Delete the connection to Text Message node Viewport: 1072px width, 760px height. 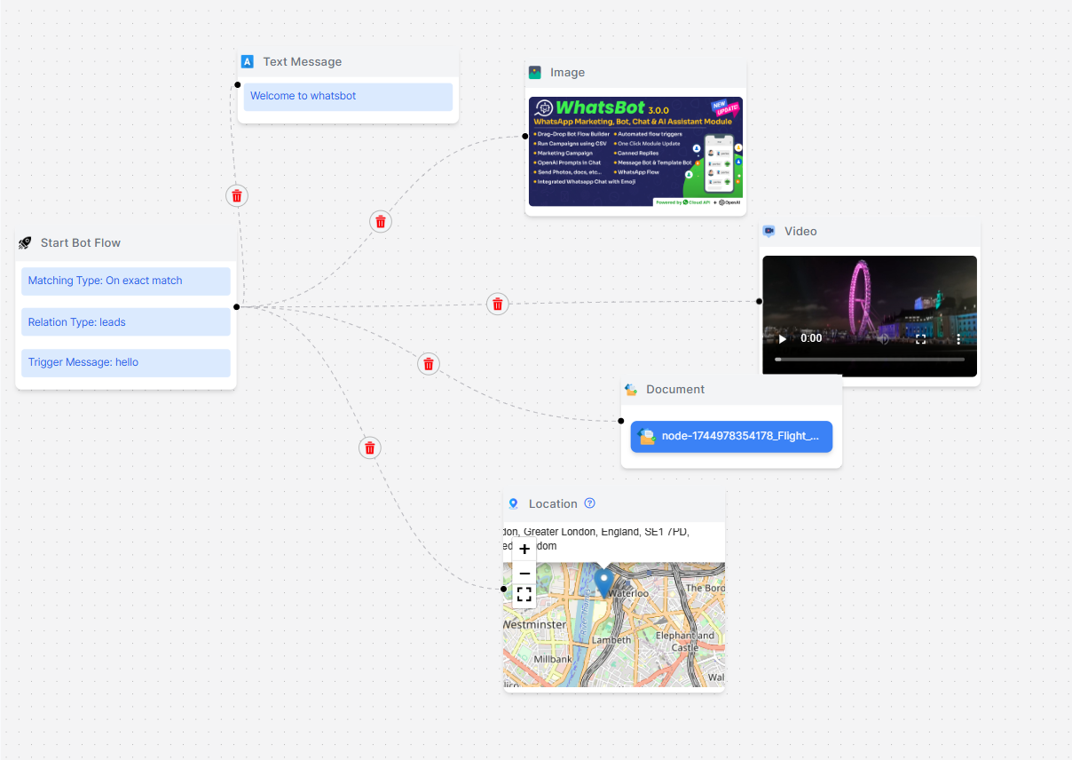[236, 196]
